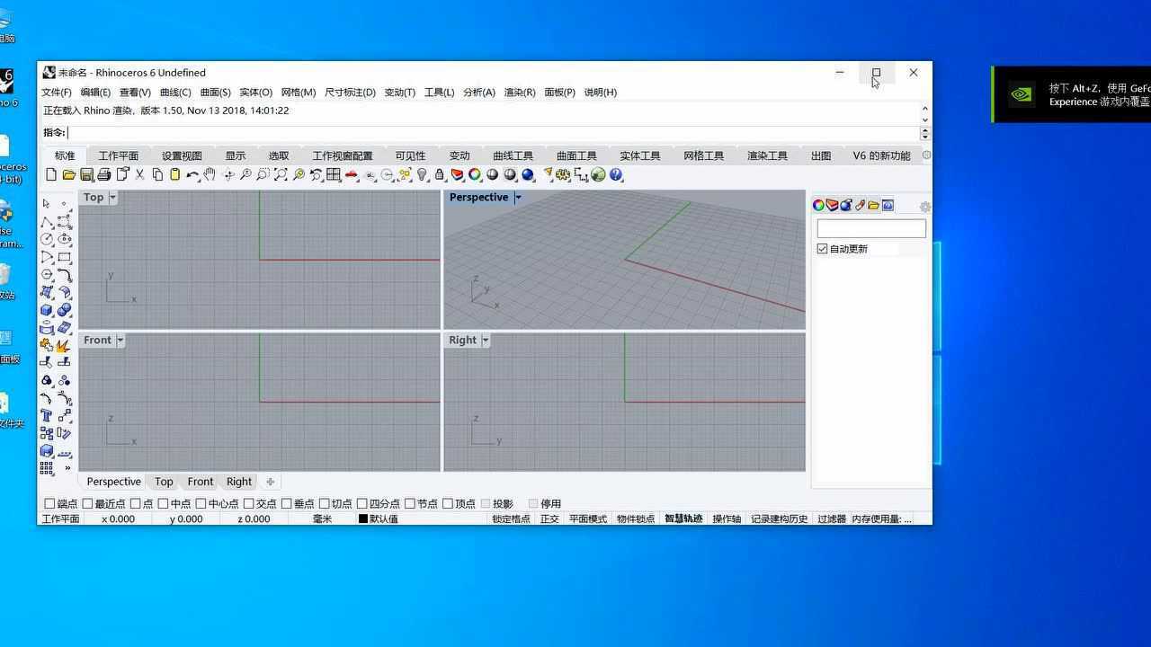This screenshot has height=647, width=1151.
Task: Open Help with the blue question icon
Action: (616, 174)
